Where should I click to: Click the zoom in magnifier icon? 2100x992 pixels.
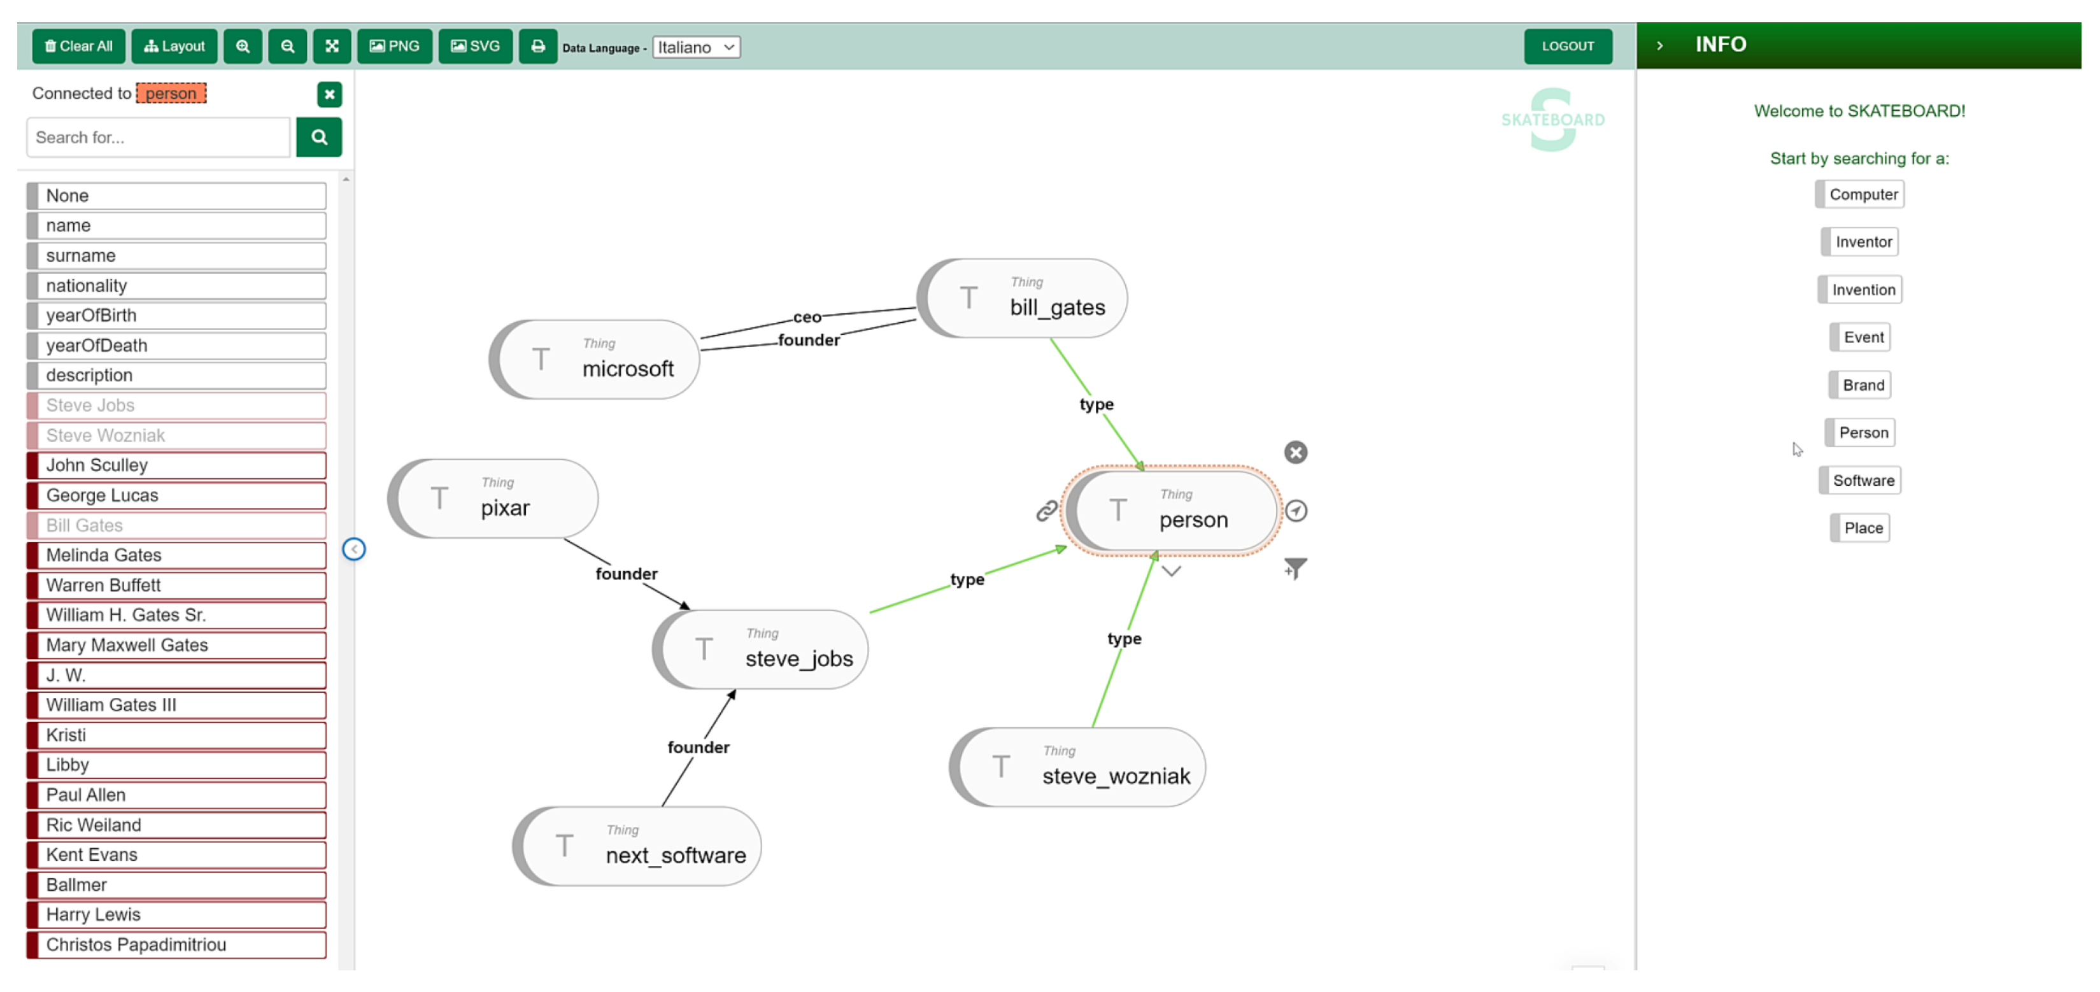pos(243,46)
